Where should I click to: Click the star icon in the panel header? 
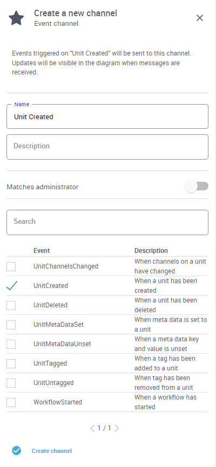[16, 18]
